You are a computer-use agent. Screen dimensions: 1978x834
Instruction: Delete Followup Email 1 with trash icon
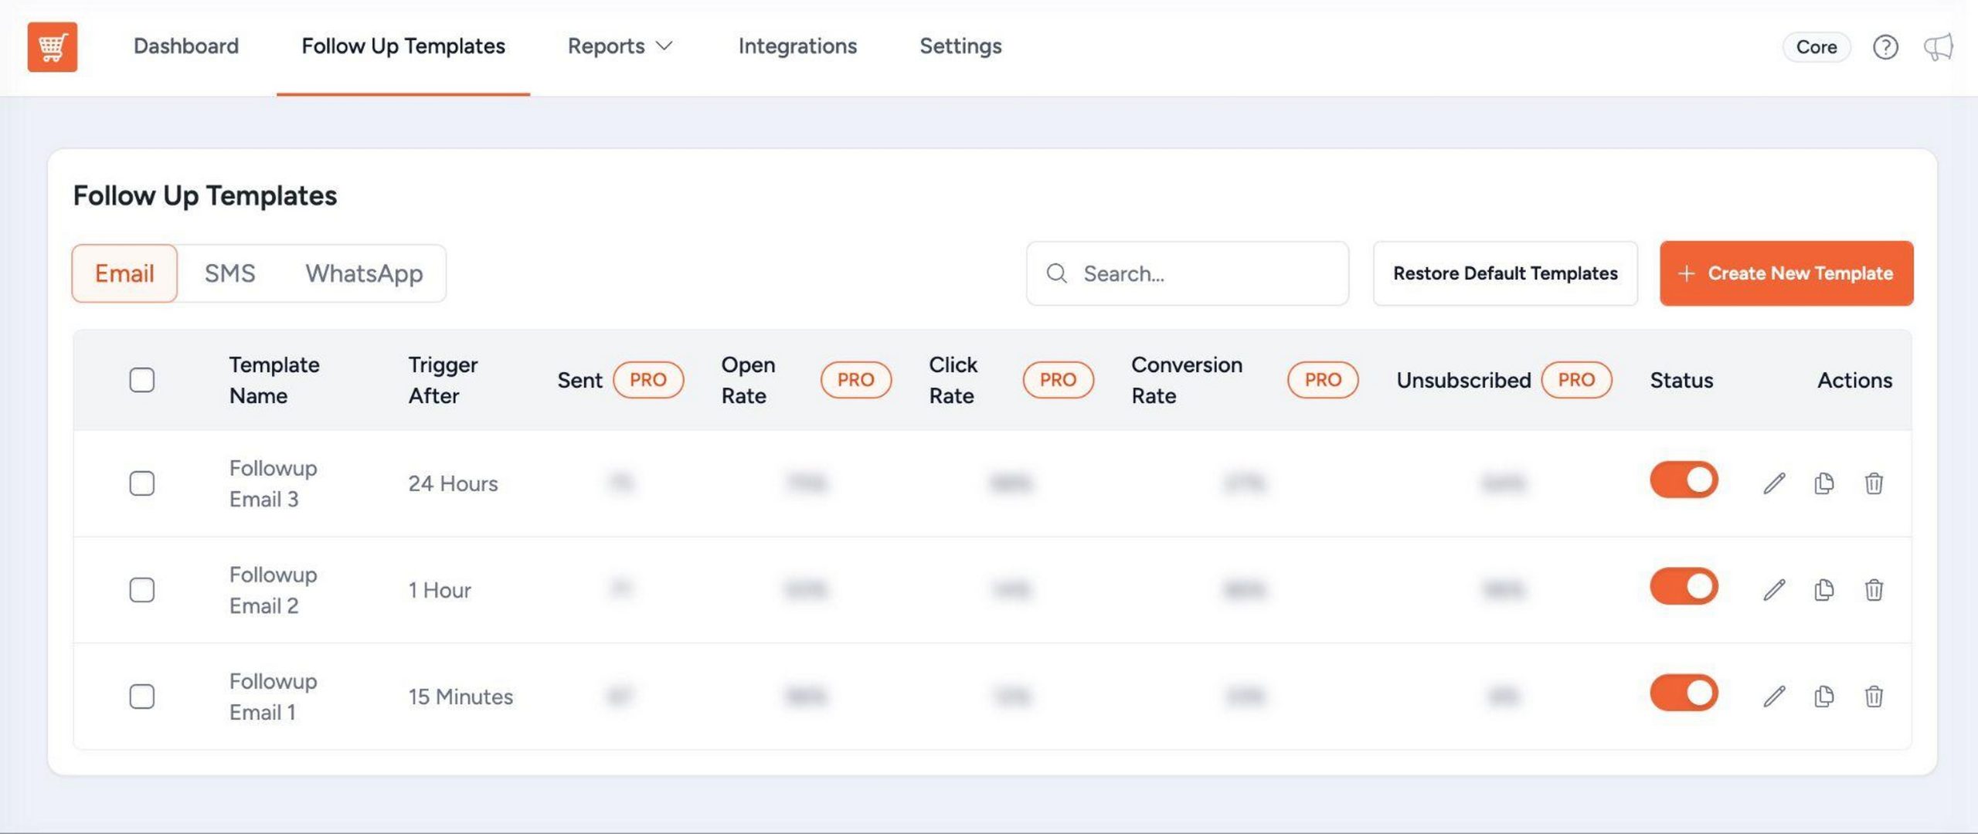click(1874, 697)
